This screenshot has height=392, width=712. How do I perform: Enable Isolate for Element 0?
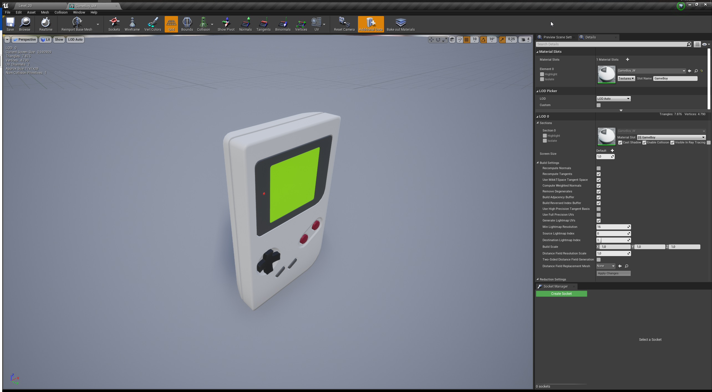542,79
